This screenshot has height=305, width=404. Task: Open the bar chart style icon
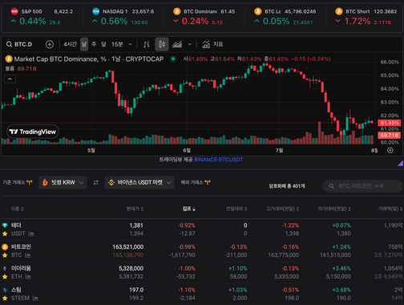tap(147, 44)
